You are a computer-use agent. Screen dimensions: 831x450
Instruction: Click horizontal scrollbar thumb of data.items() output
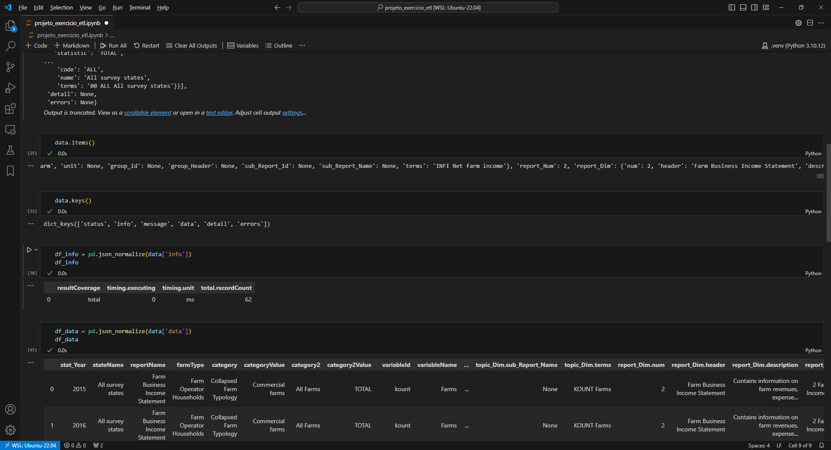820,176
